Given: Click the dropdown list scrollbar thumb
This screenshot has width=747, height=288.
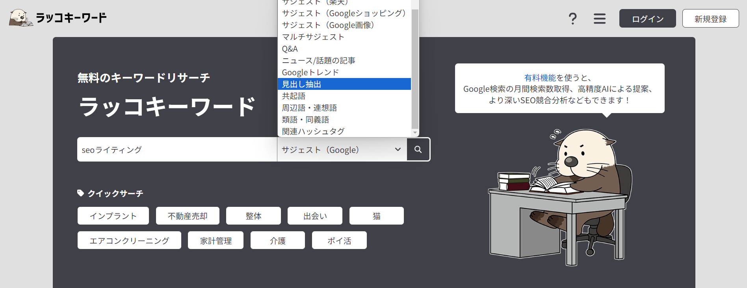Looking at the screenshot, I should click(415, 69).
